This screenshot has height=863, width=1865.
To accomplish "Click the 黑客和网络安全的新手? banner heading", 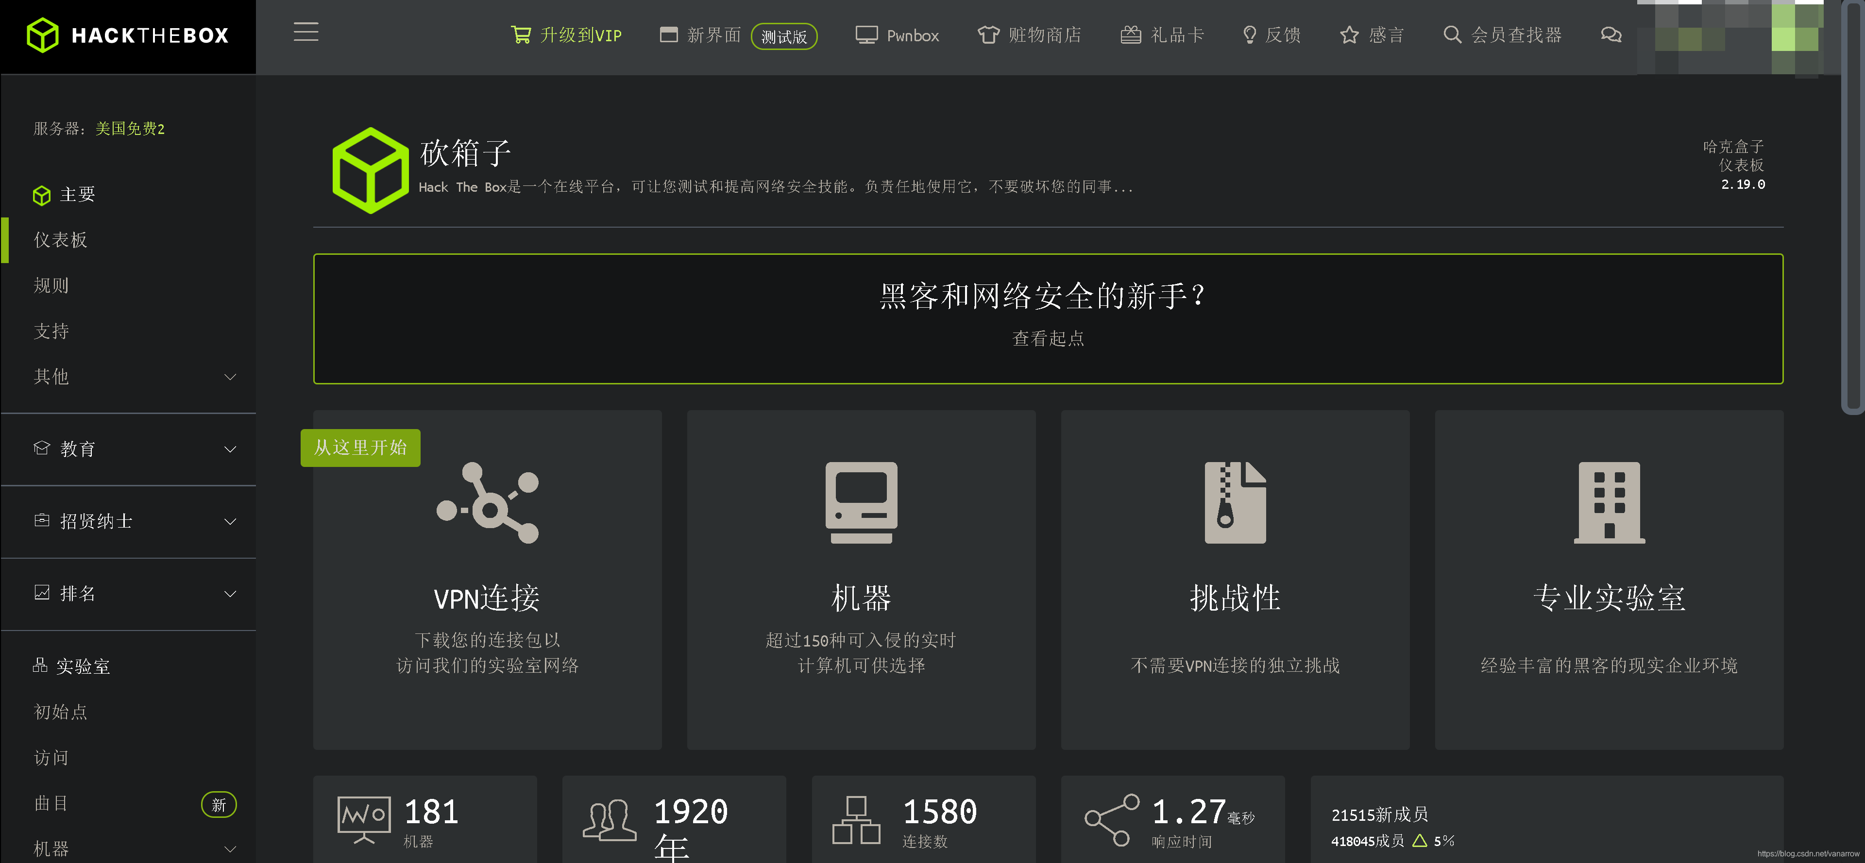I will [1043, 295].
